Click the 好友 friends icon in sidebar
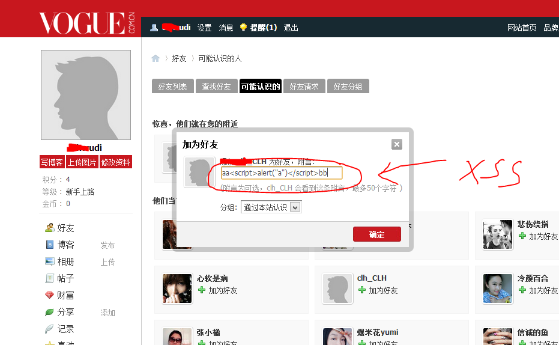The image size is (559, 345). click(50, 228)
